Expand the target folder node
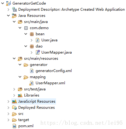Screen dimensions: 126x129 pos(9,120)
